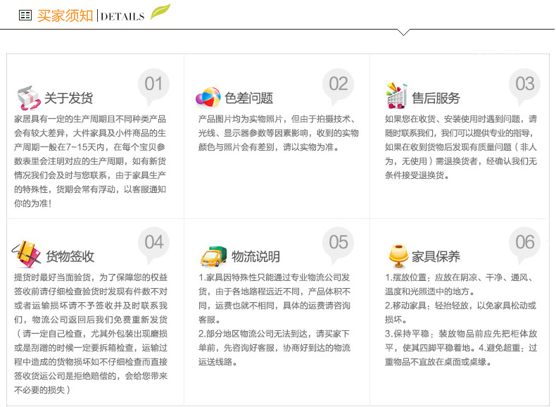
Task: Click the line 条件接受退换货
Action: tap(417, 175)
